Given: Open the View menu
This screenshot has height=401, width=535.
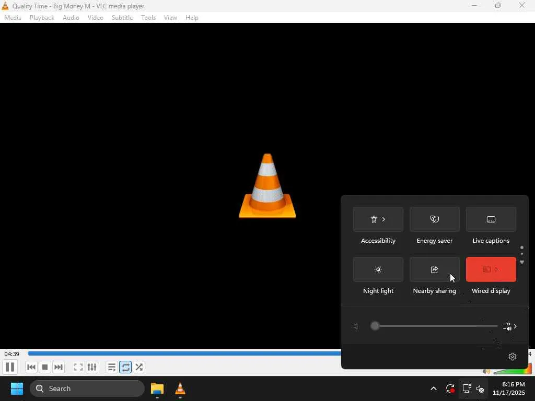Looking at the screenshot, I should coord(170,17).
